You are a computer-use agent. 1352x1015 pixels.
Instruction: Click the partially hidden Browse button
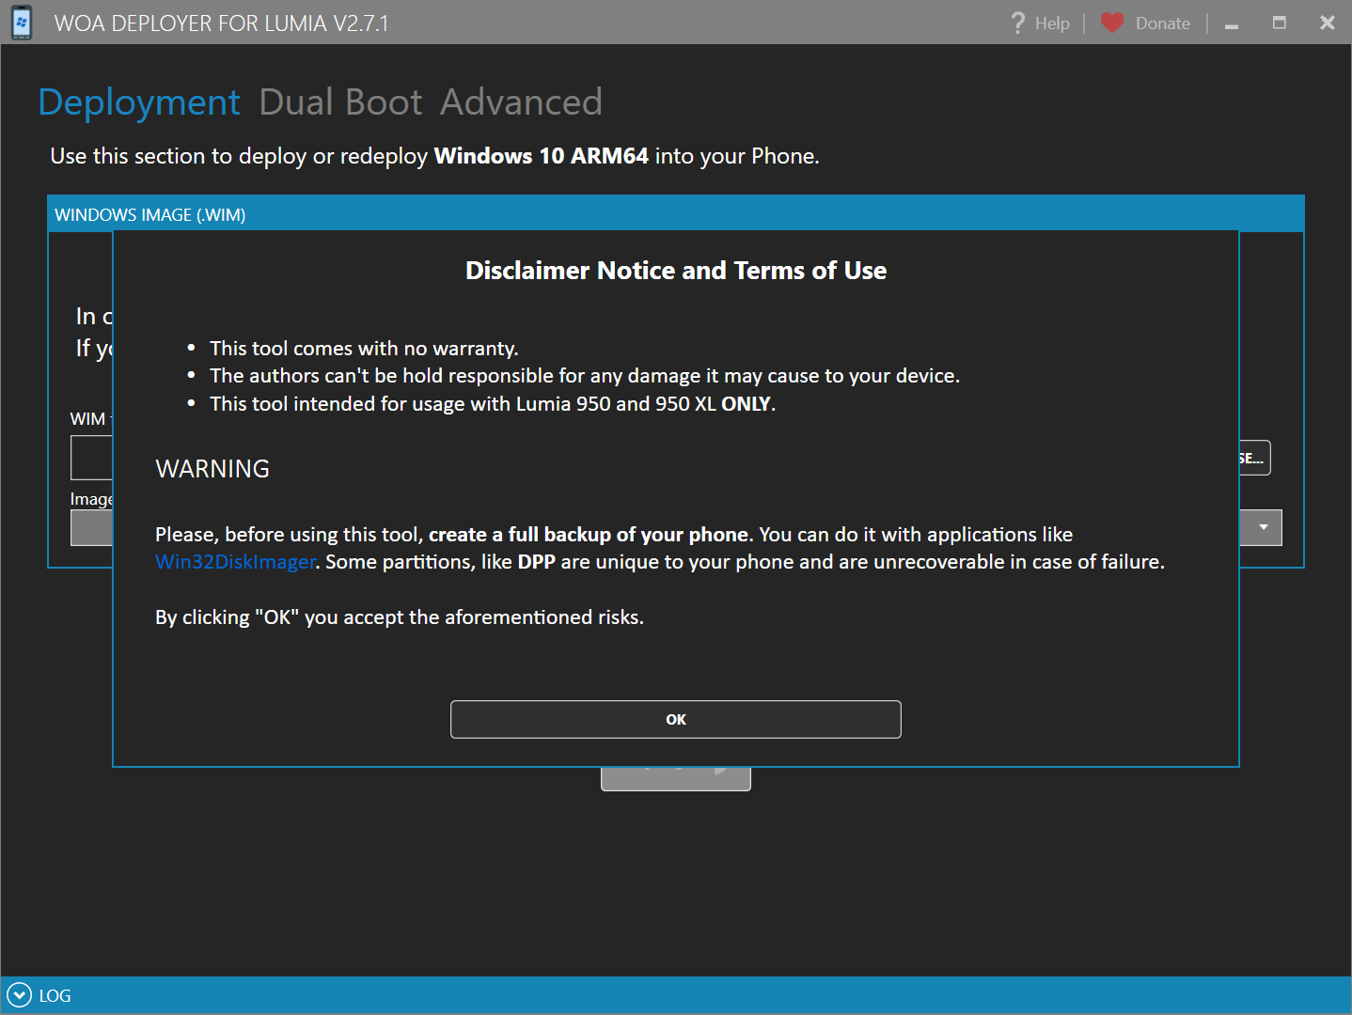pyautogui.click(x=1254, y=458)
